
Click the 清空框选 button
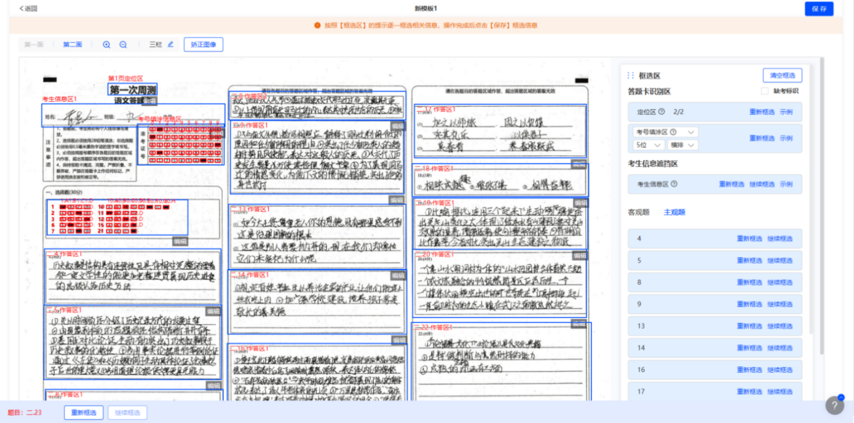click(x=782, y=75)
